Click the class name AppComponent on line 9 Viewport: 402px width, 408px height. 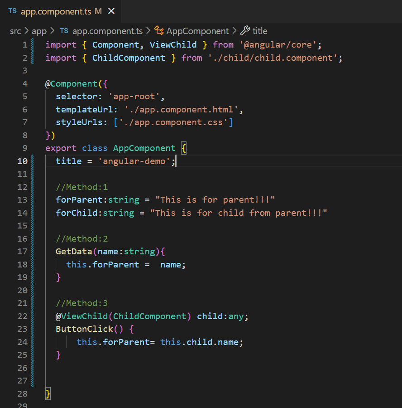[144, 148]
